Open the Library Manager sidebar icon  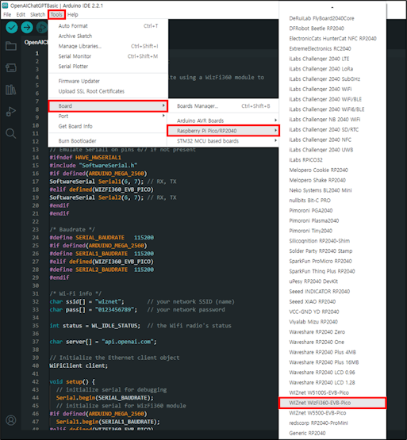point(11,90)
